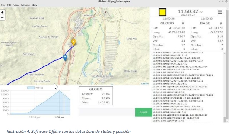Viewport: 229px width, 135px height.
Task: Zoom in the map with plus button
Action: pyautogui.click(x=2, y=12)
